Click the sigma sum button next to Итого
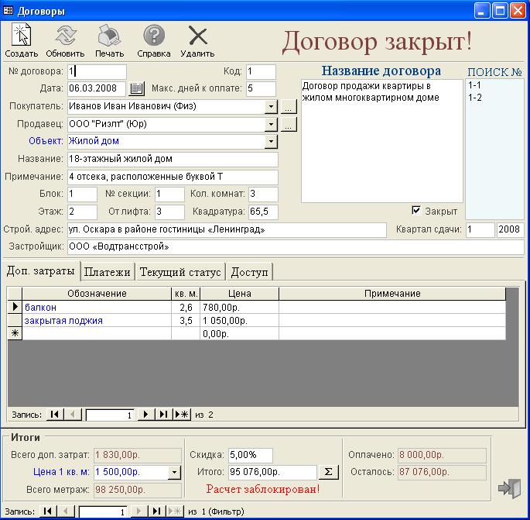This screenshot has height=520, width=530. (x=328, y=472)
